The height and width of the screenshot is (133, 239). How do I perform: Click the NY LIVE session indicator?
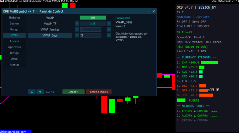click(184, 32)
